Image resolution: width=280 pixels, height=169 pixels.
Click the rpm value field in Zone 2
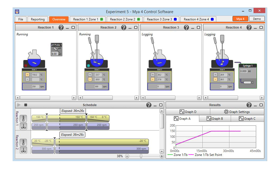(98, 86)
